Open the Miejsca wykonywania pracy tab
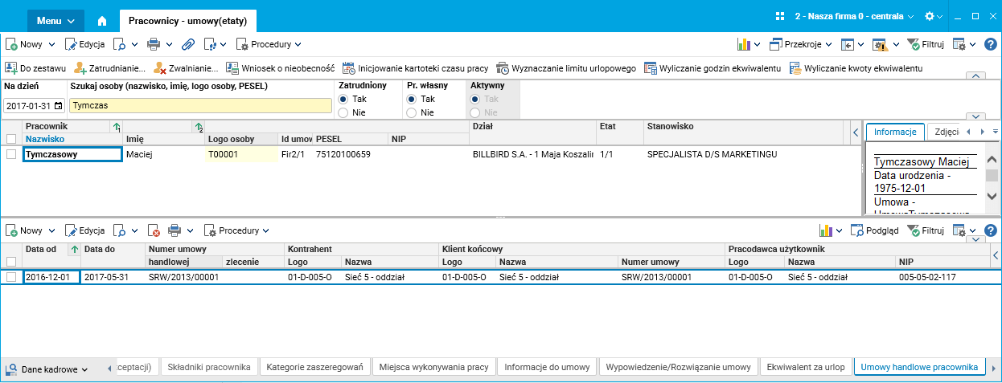Screen dimensions: 1002x383 click(433, 367)
